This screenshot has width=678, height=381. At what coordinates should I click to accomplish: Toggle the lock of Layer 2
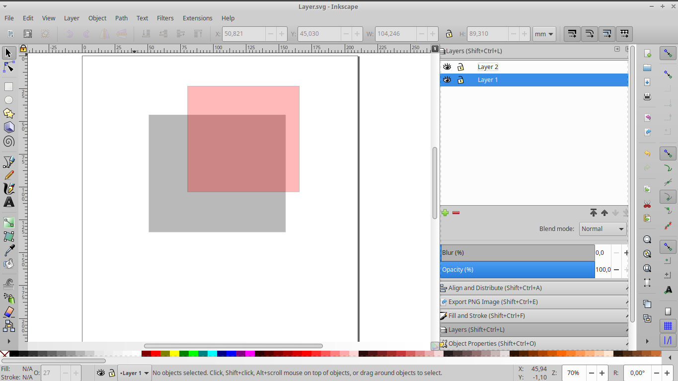460,67
